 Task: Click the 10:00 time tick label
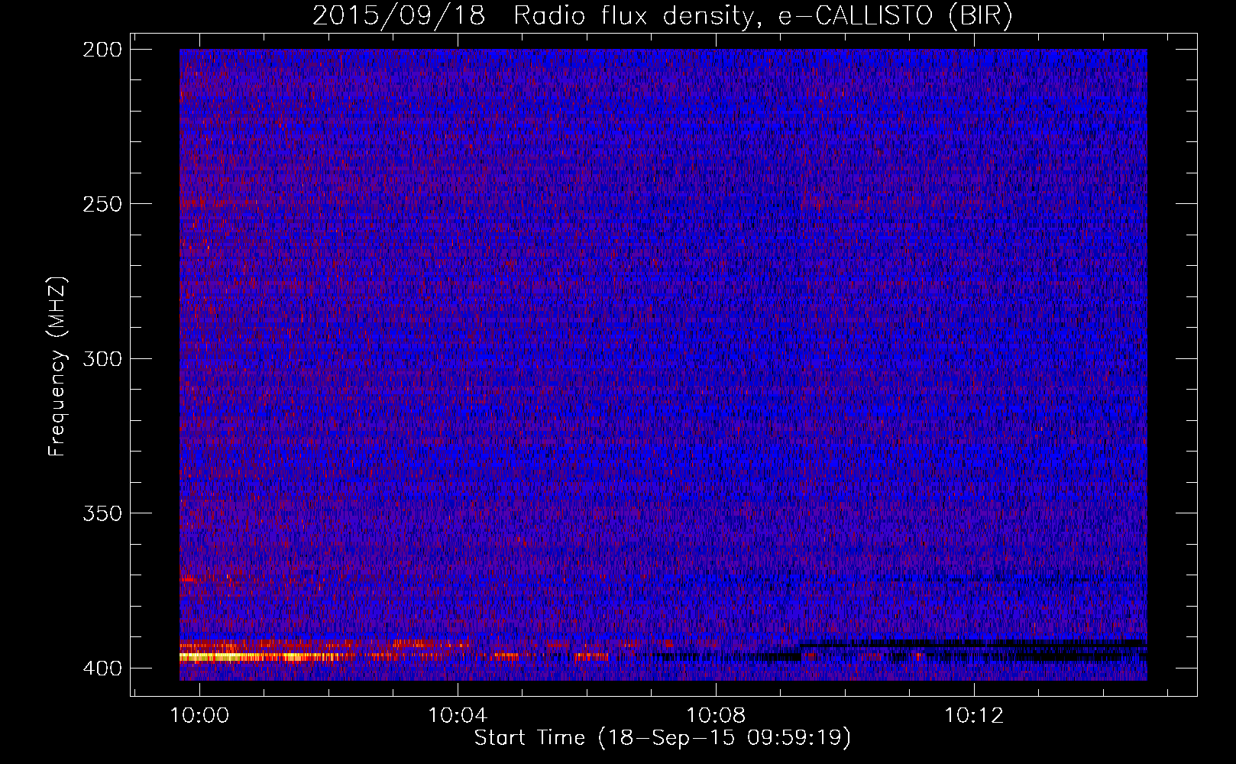point(199,716)
